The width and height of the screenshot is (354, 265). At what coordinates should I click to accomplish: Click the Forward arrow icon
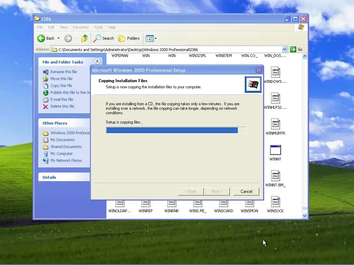click(x=68, y=38)
